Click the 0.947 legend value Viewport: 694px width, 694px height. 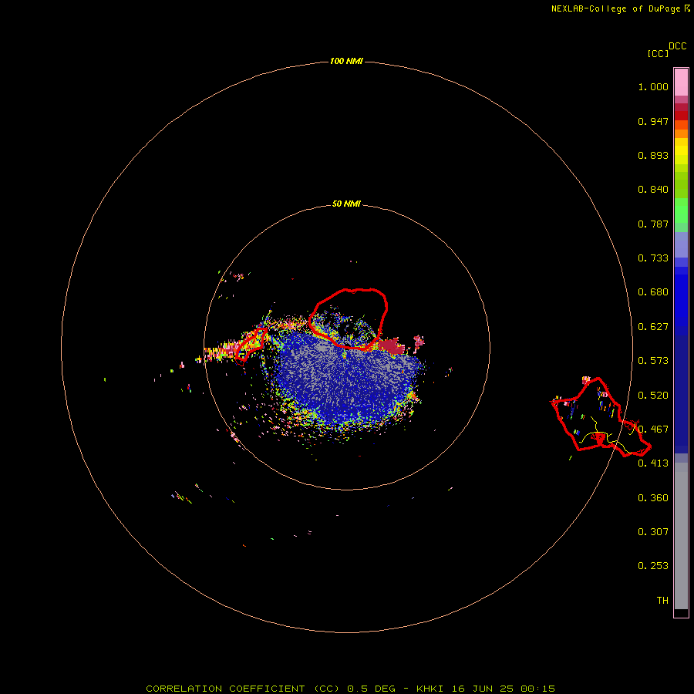tap(653, 121)
